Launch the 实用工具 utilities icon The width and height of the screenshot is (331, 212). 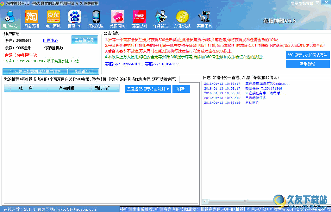pos(204,19)
